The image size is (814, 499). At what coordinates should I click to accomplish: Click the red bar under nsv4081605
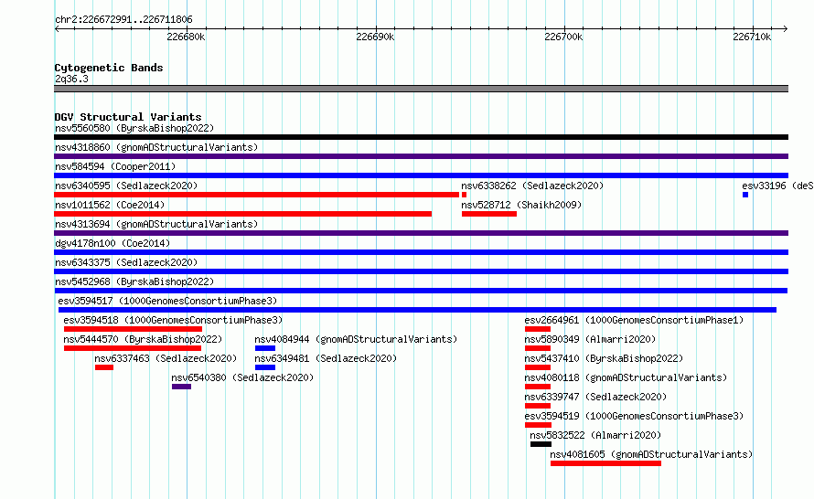pyautogui.click(x=605, y=463)
